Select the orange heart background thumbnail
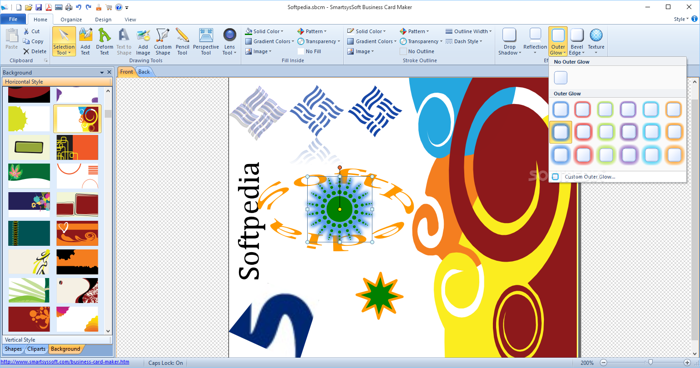The height and width of the screenshot is (368, 700). click(77, 233)
